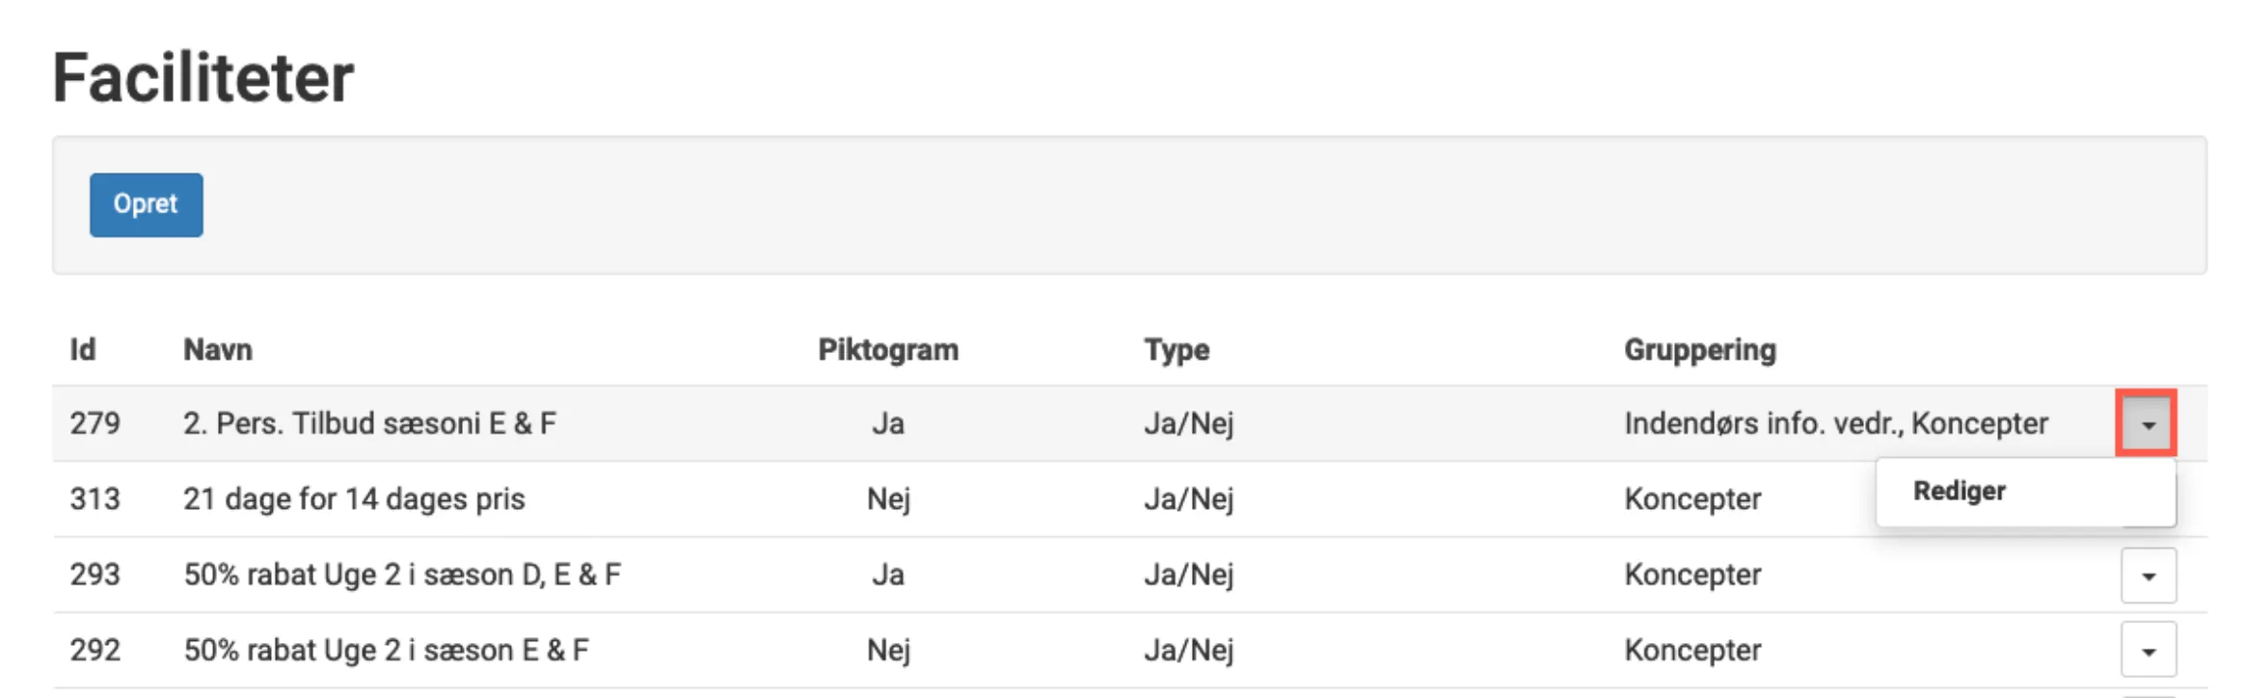Click the Navn column header
The width and height of the screenshot is (2245, 698).
click(x=218, y=349)
